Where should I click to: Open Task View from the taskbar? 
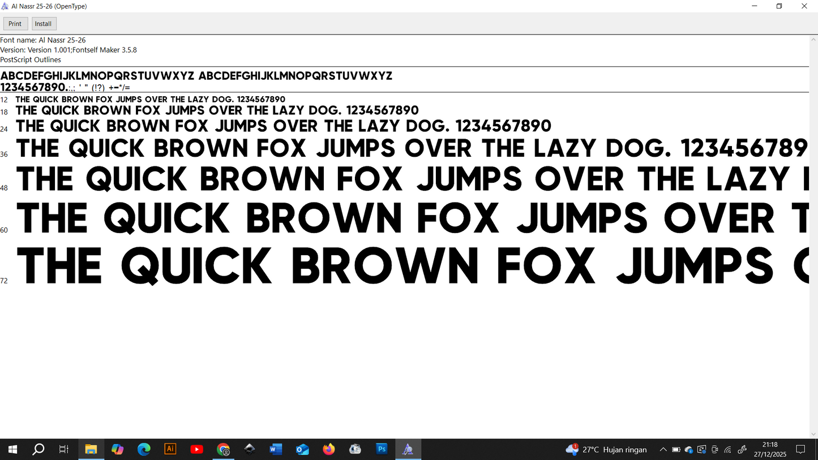(64, 449)
